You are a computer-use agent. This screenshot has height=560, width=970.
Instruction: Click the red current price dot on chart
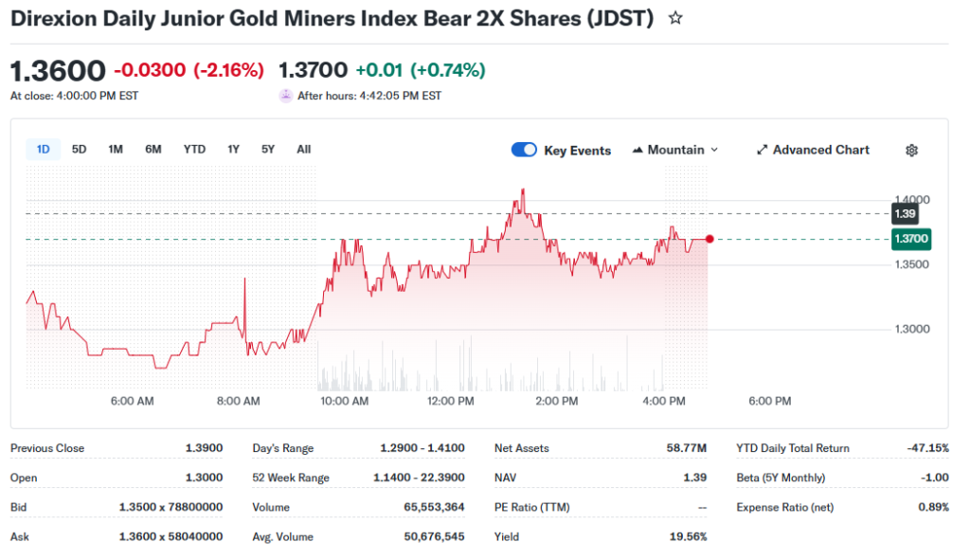pos(710,239)
